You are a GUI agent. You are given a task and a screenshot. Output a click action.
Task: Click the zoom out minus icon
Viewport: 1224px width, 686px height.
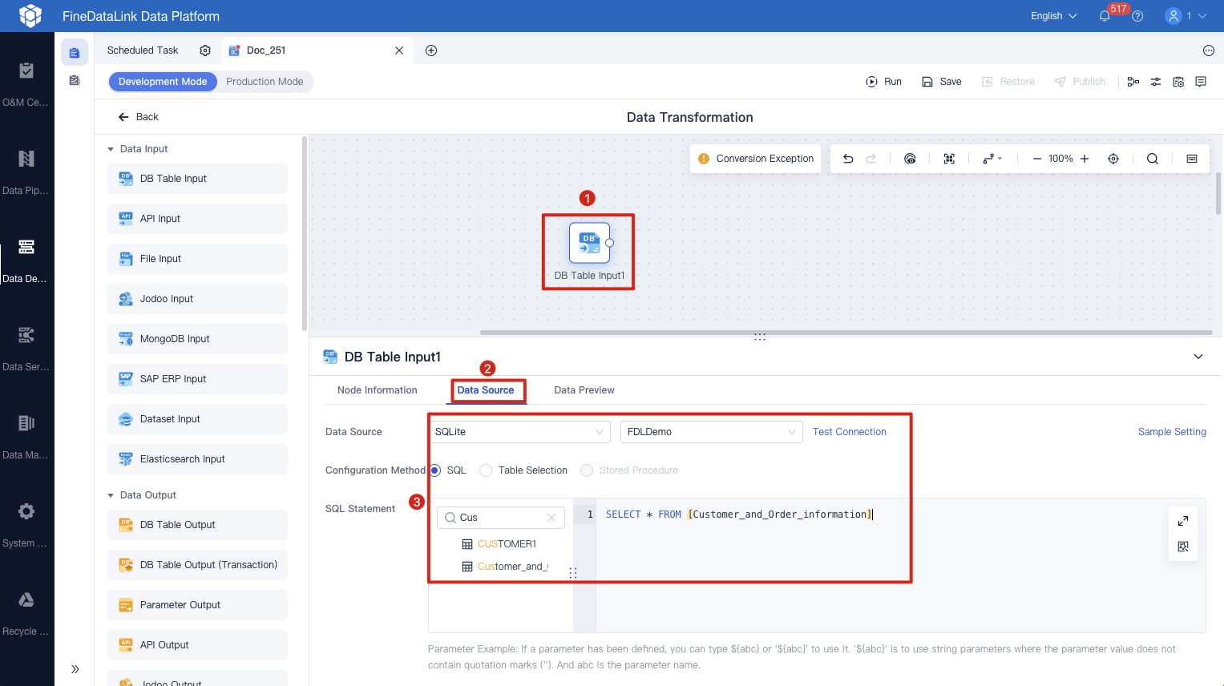[1037, 159]
